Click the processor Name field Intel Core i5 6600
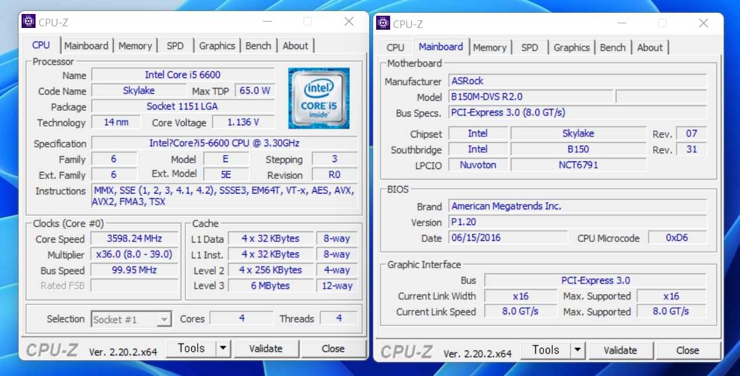Viewport: 740px width, 376px height. [183, 75]
